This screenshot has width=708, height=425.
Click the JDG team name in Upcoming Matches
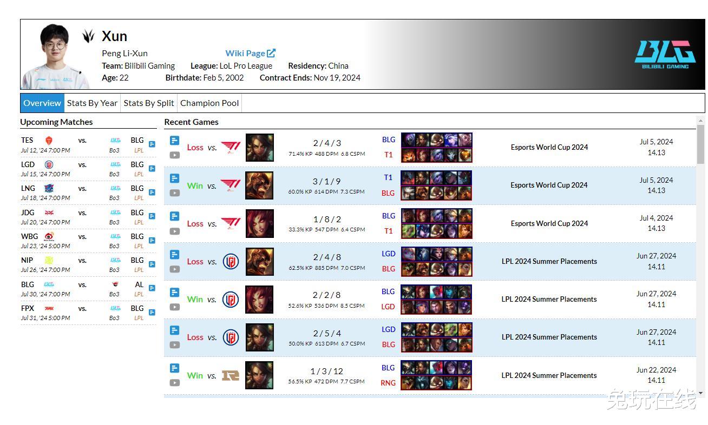pyautogui.click(x=28, y=212)
